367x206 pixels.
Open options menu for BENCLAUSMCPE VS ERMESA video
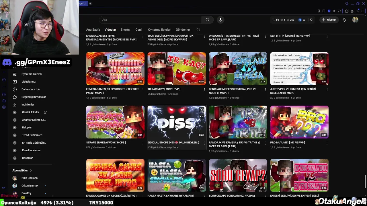(x=266, y=90)
